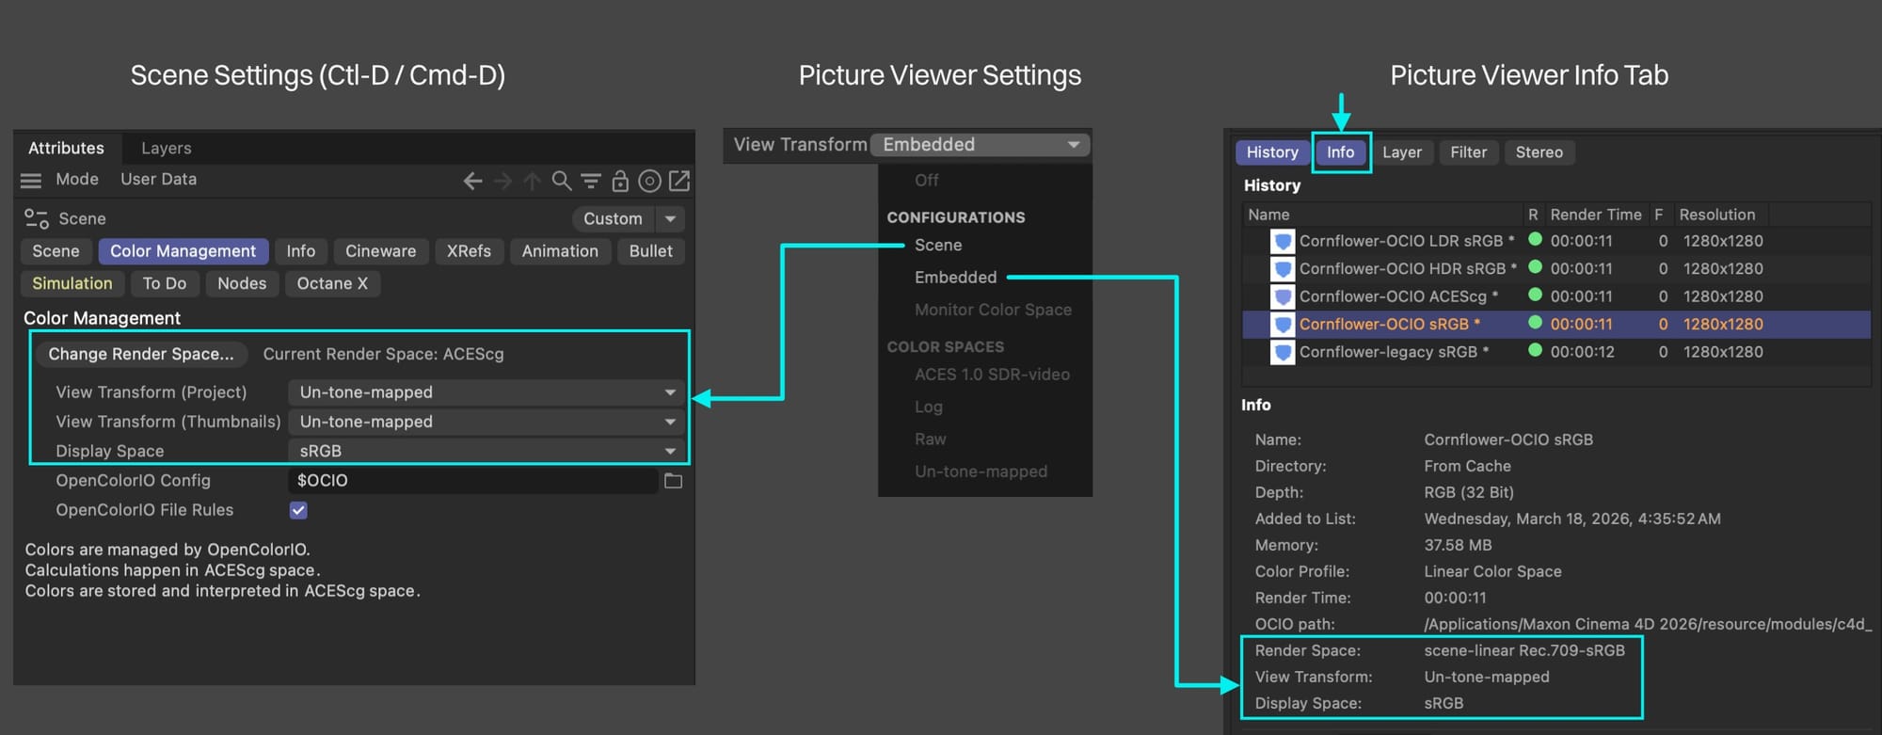Click the OpenColorIO Config $OCIO field
The height and width of the screenshot is (735, 1882).
coord(472,481)
